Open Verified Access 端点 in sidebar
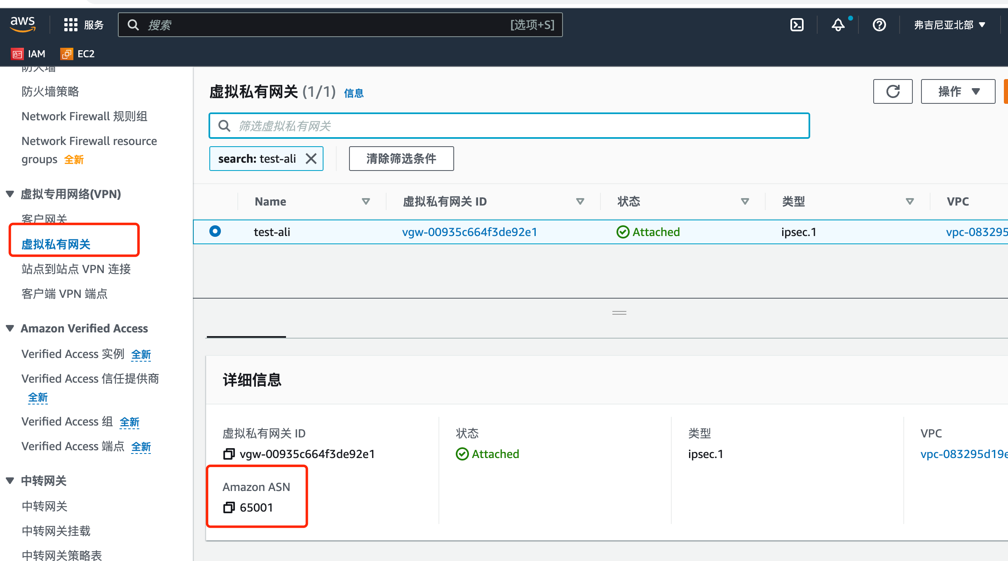The width and height of the screenshot is (1008, 561). click(x=73, y=446)
